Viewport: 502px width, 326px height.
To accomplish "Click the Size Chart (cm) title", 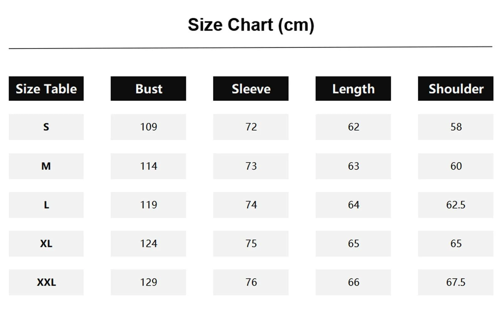I will pos(251,25).
